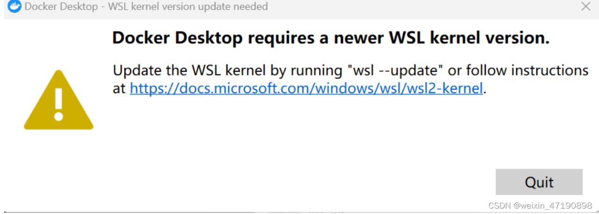Close the dialog with the X button

pos(585,7)
